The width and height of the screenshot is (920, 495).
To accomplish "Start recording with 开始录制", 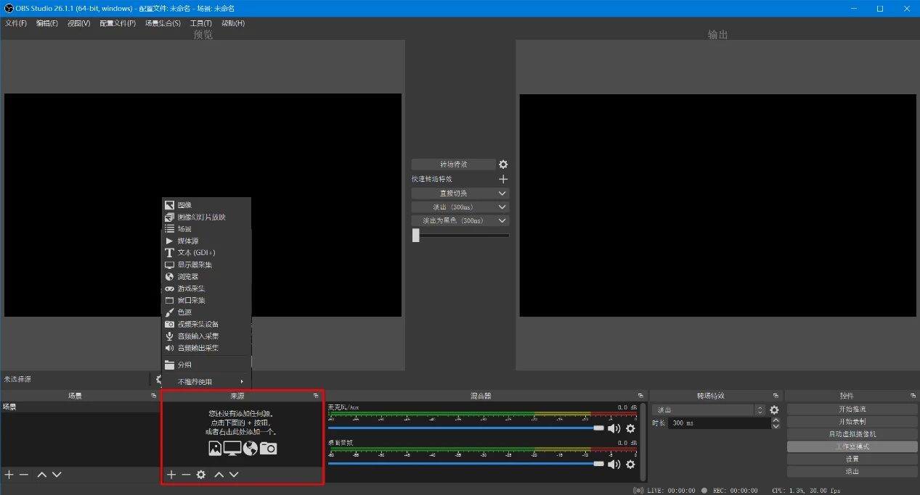I will coord(852,422).
